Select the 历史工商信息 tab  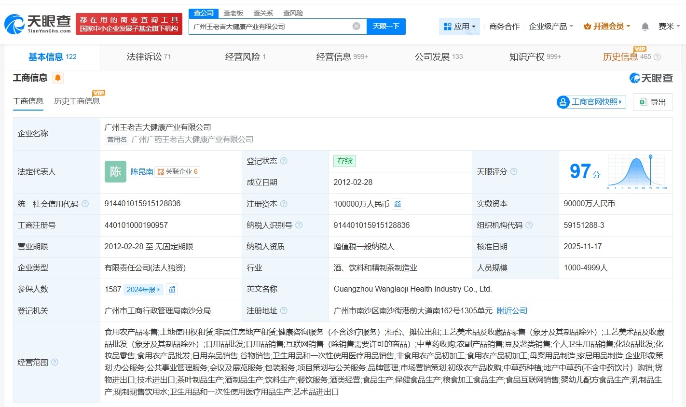tap(77, 101)
